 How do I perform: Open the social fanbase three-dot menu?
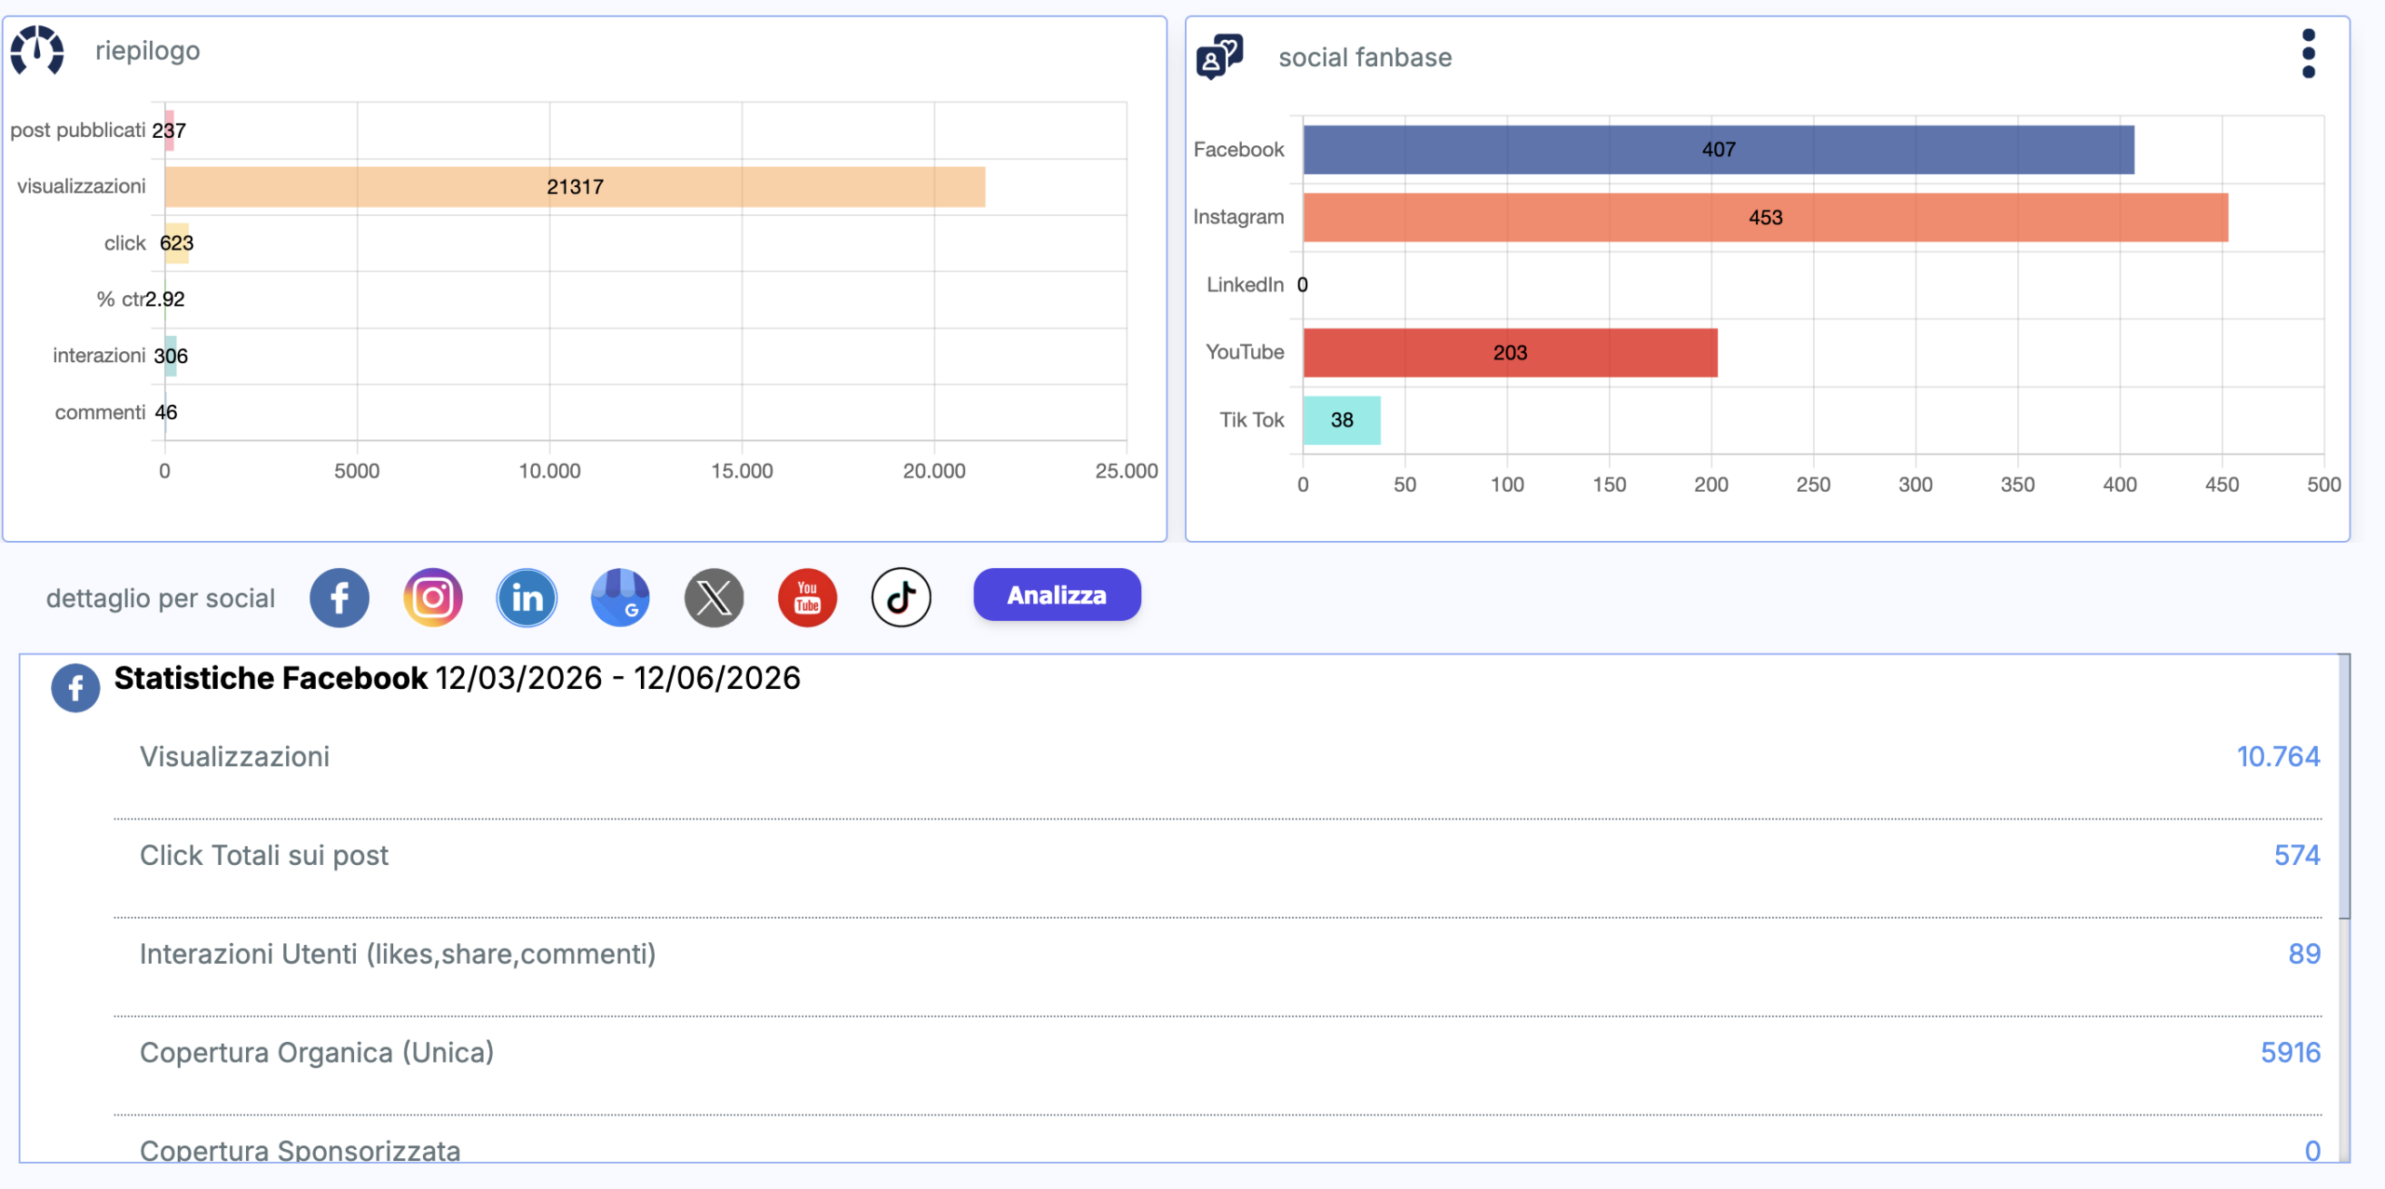[x=2309, y=54]
